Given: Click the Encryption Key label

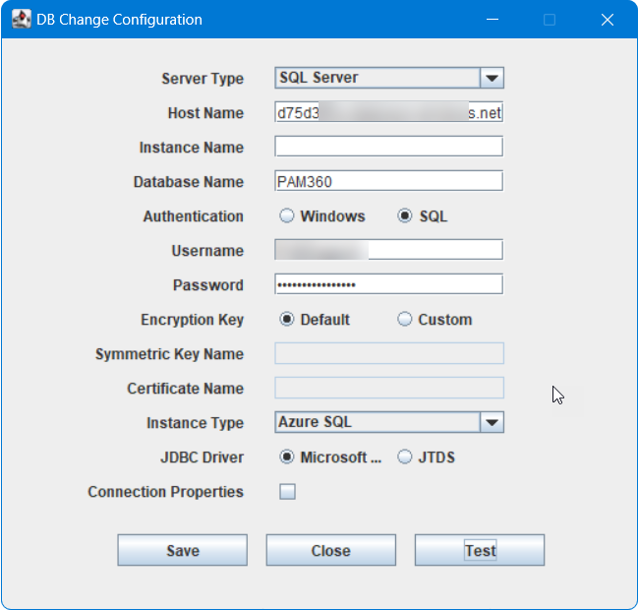Looking at the screenshot, I should [192, 320].
